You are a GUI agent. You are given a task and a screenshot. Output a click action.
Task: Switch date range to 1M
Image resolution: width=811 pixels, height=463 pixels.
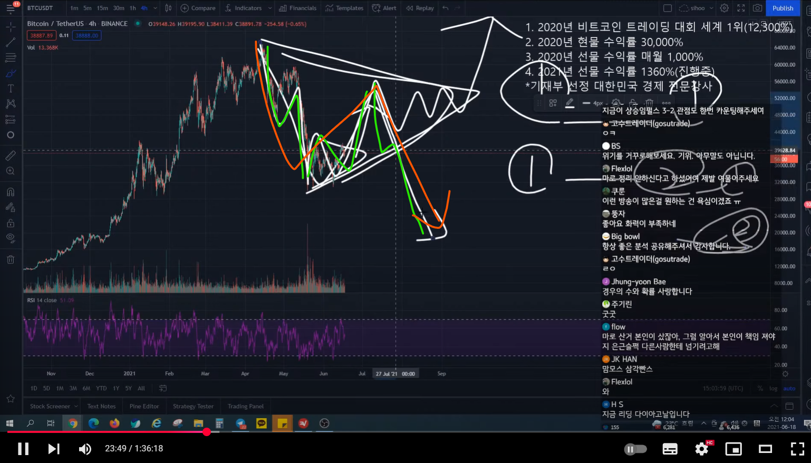click(x=60, y=388)
